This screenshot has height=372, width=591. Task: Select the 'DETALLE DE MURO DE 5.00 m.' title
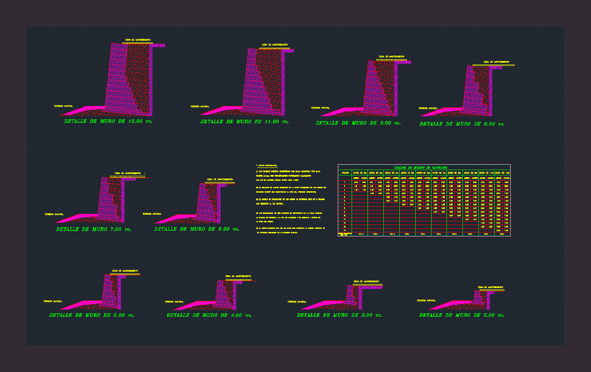click(92, 315)
